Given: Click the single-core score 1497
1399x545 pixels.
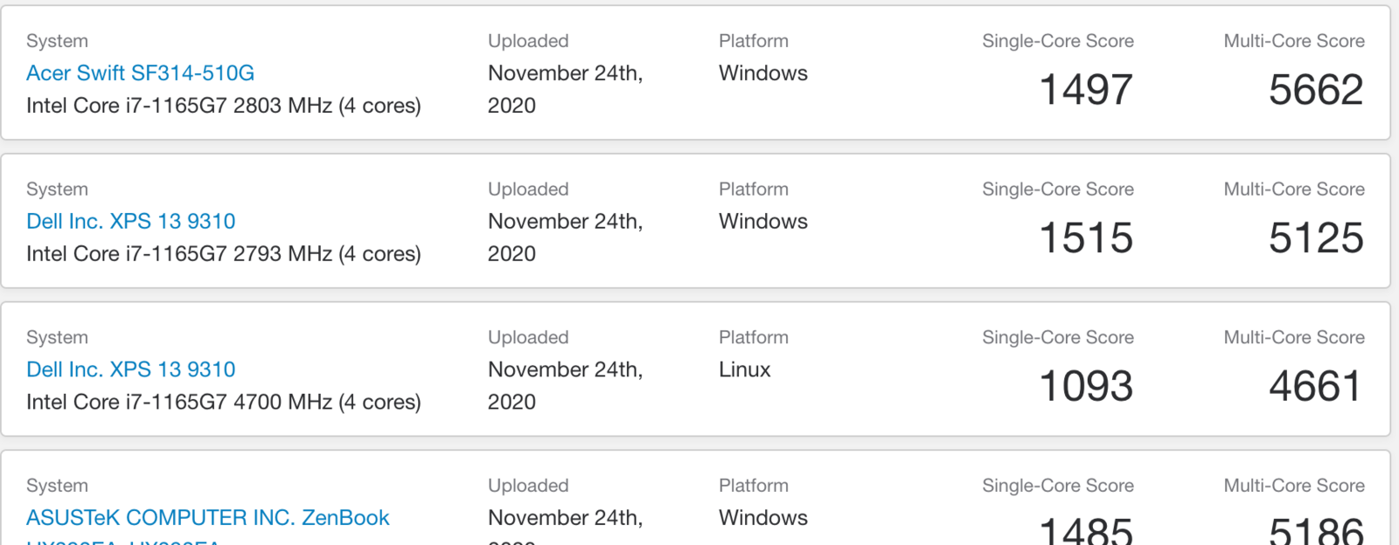Looking at the screenshot, I should 1086,90.
